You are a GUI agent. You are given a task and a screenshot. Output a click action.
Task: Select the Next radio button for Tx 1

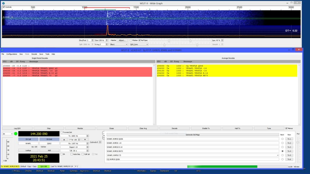click(x=282, y=139)
